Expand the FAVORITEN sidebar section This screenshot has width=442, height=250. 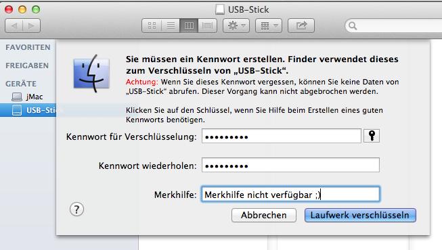click(28, 47)
